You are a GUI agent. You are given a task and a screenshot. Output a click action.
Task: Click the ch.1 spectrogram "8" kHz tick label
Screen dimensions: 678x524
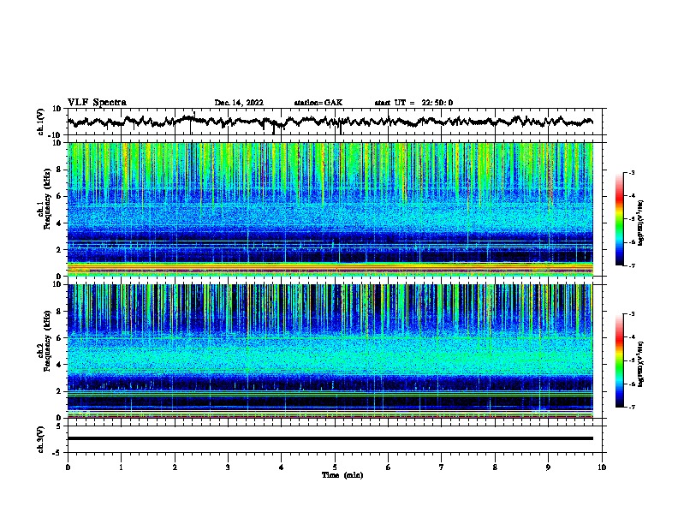pos(59,170)
